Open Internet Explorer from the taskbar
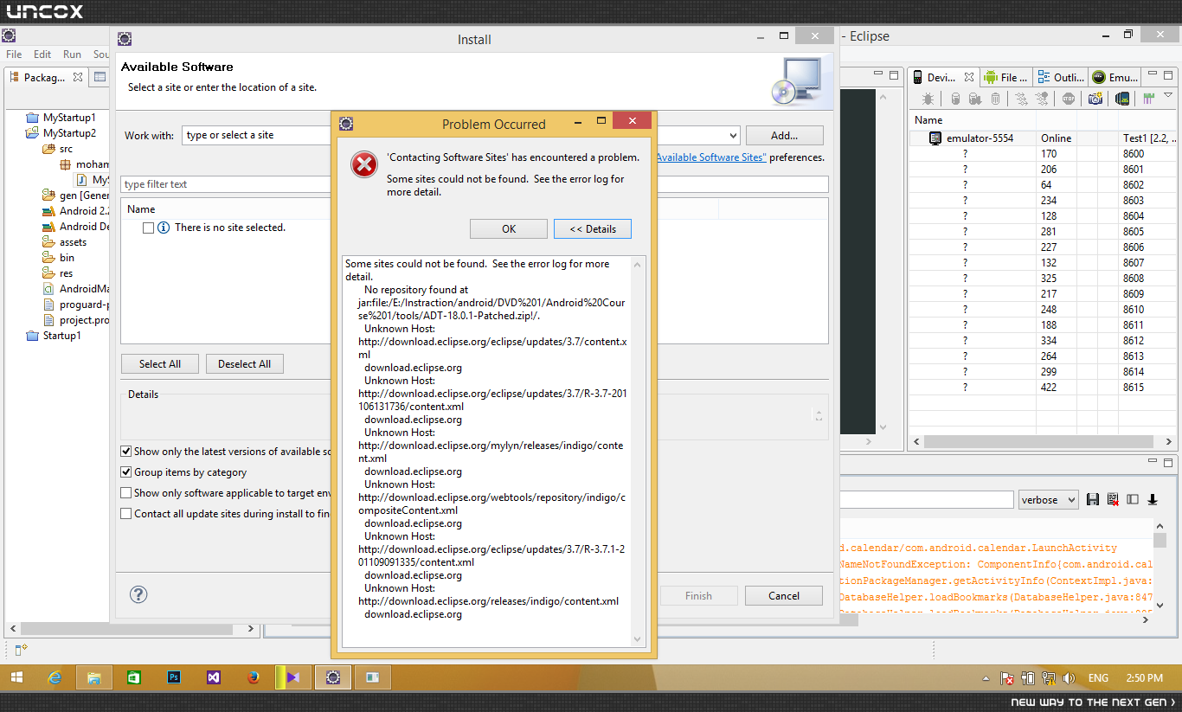Screen dimensions: 1182x712 click(x=55, y=677)
